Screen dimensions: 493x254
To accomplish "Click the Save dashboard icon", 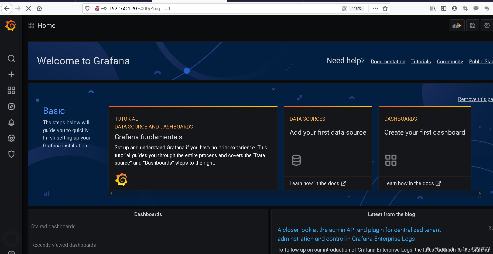I will pyautogui.click(x=473, y=25).
